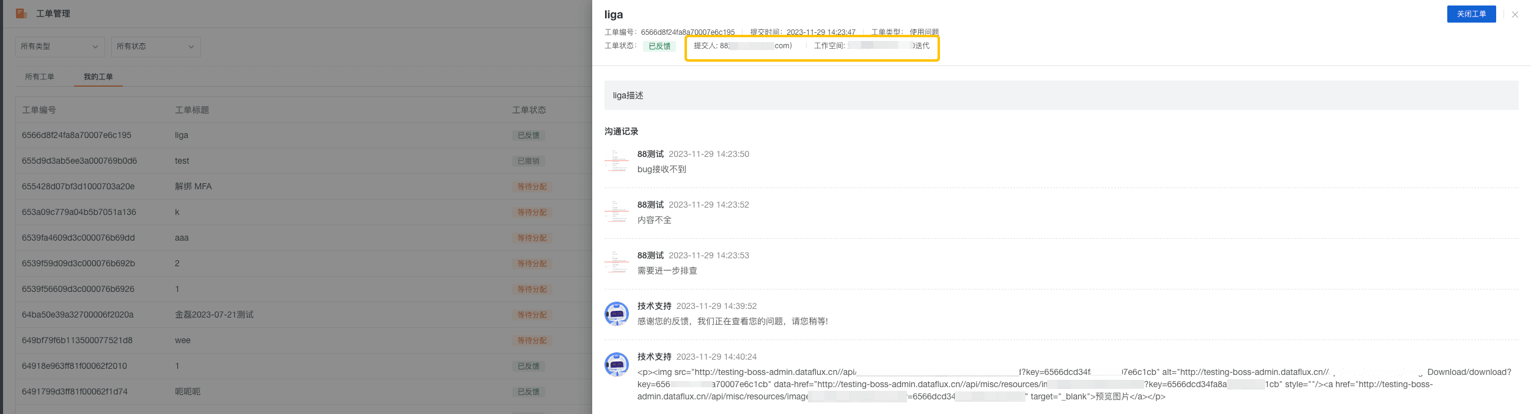Close the liga ticket detail panel
The height and width of the screenshot is (414, 1531).
coord(1515,15)
